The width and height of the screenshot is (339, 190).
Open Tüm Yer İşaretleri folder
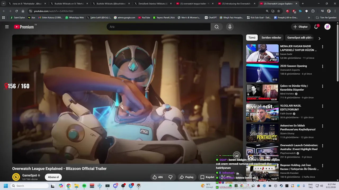(326, 18)
